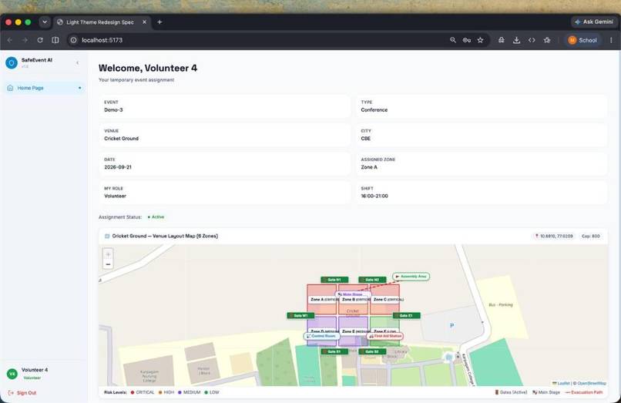Click the Gate E1 marker on map
The image size is (621, 403).
(406, 316)
